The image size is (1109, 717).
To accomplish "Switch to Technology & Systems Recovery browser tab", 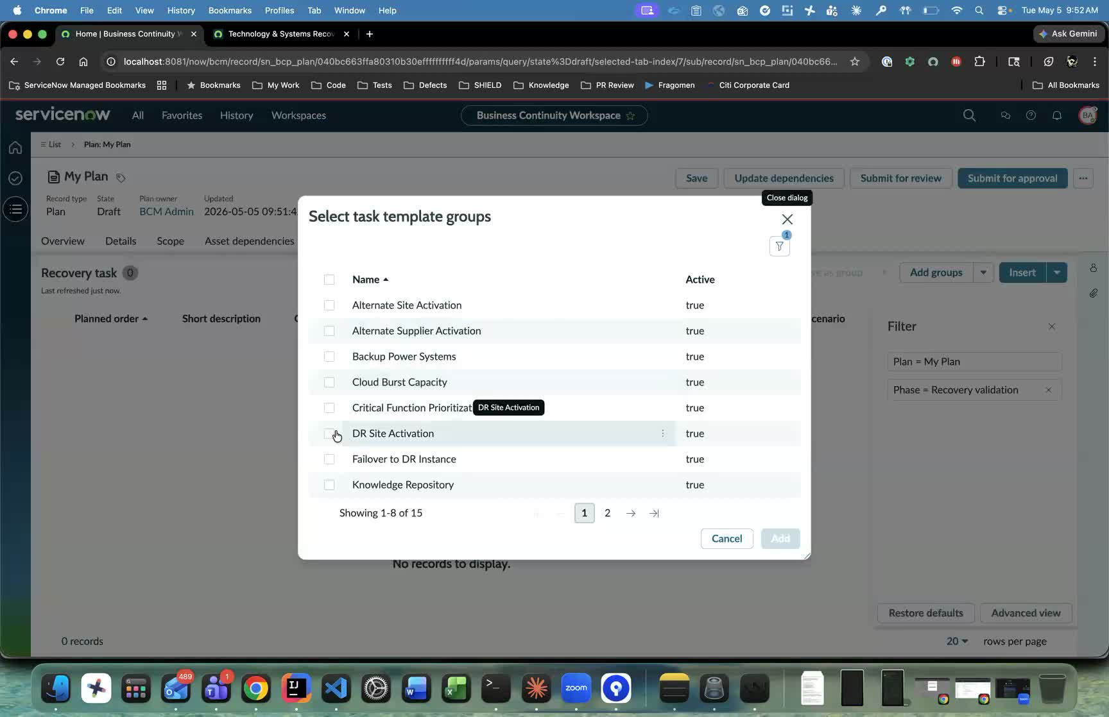I will [x=282, y=34].
